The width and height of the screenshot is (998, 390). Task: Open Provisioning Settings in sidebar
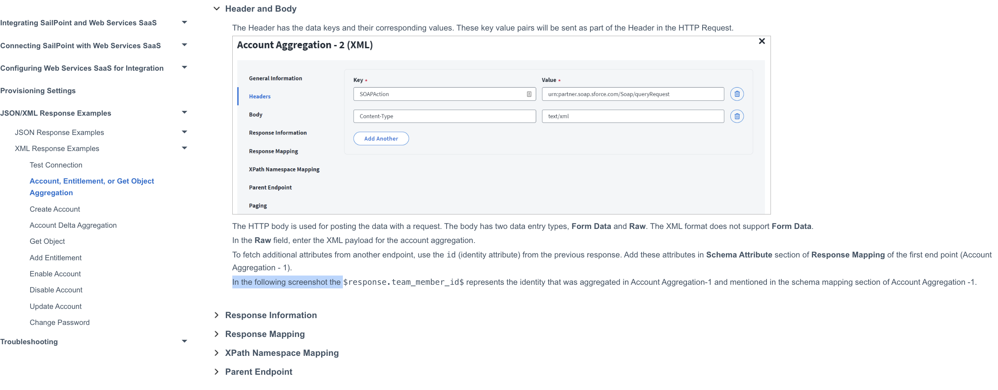[x=38, y=91]
